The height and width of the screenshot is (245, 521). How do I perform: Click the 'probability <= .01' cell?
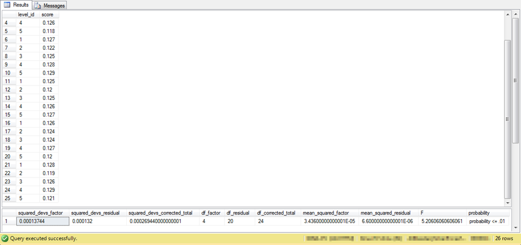pos(487,221)
